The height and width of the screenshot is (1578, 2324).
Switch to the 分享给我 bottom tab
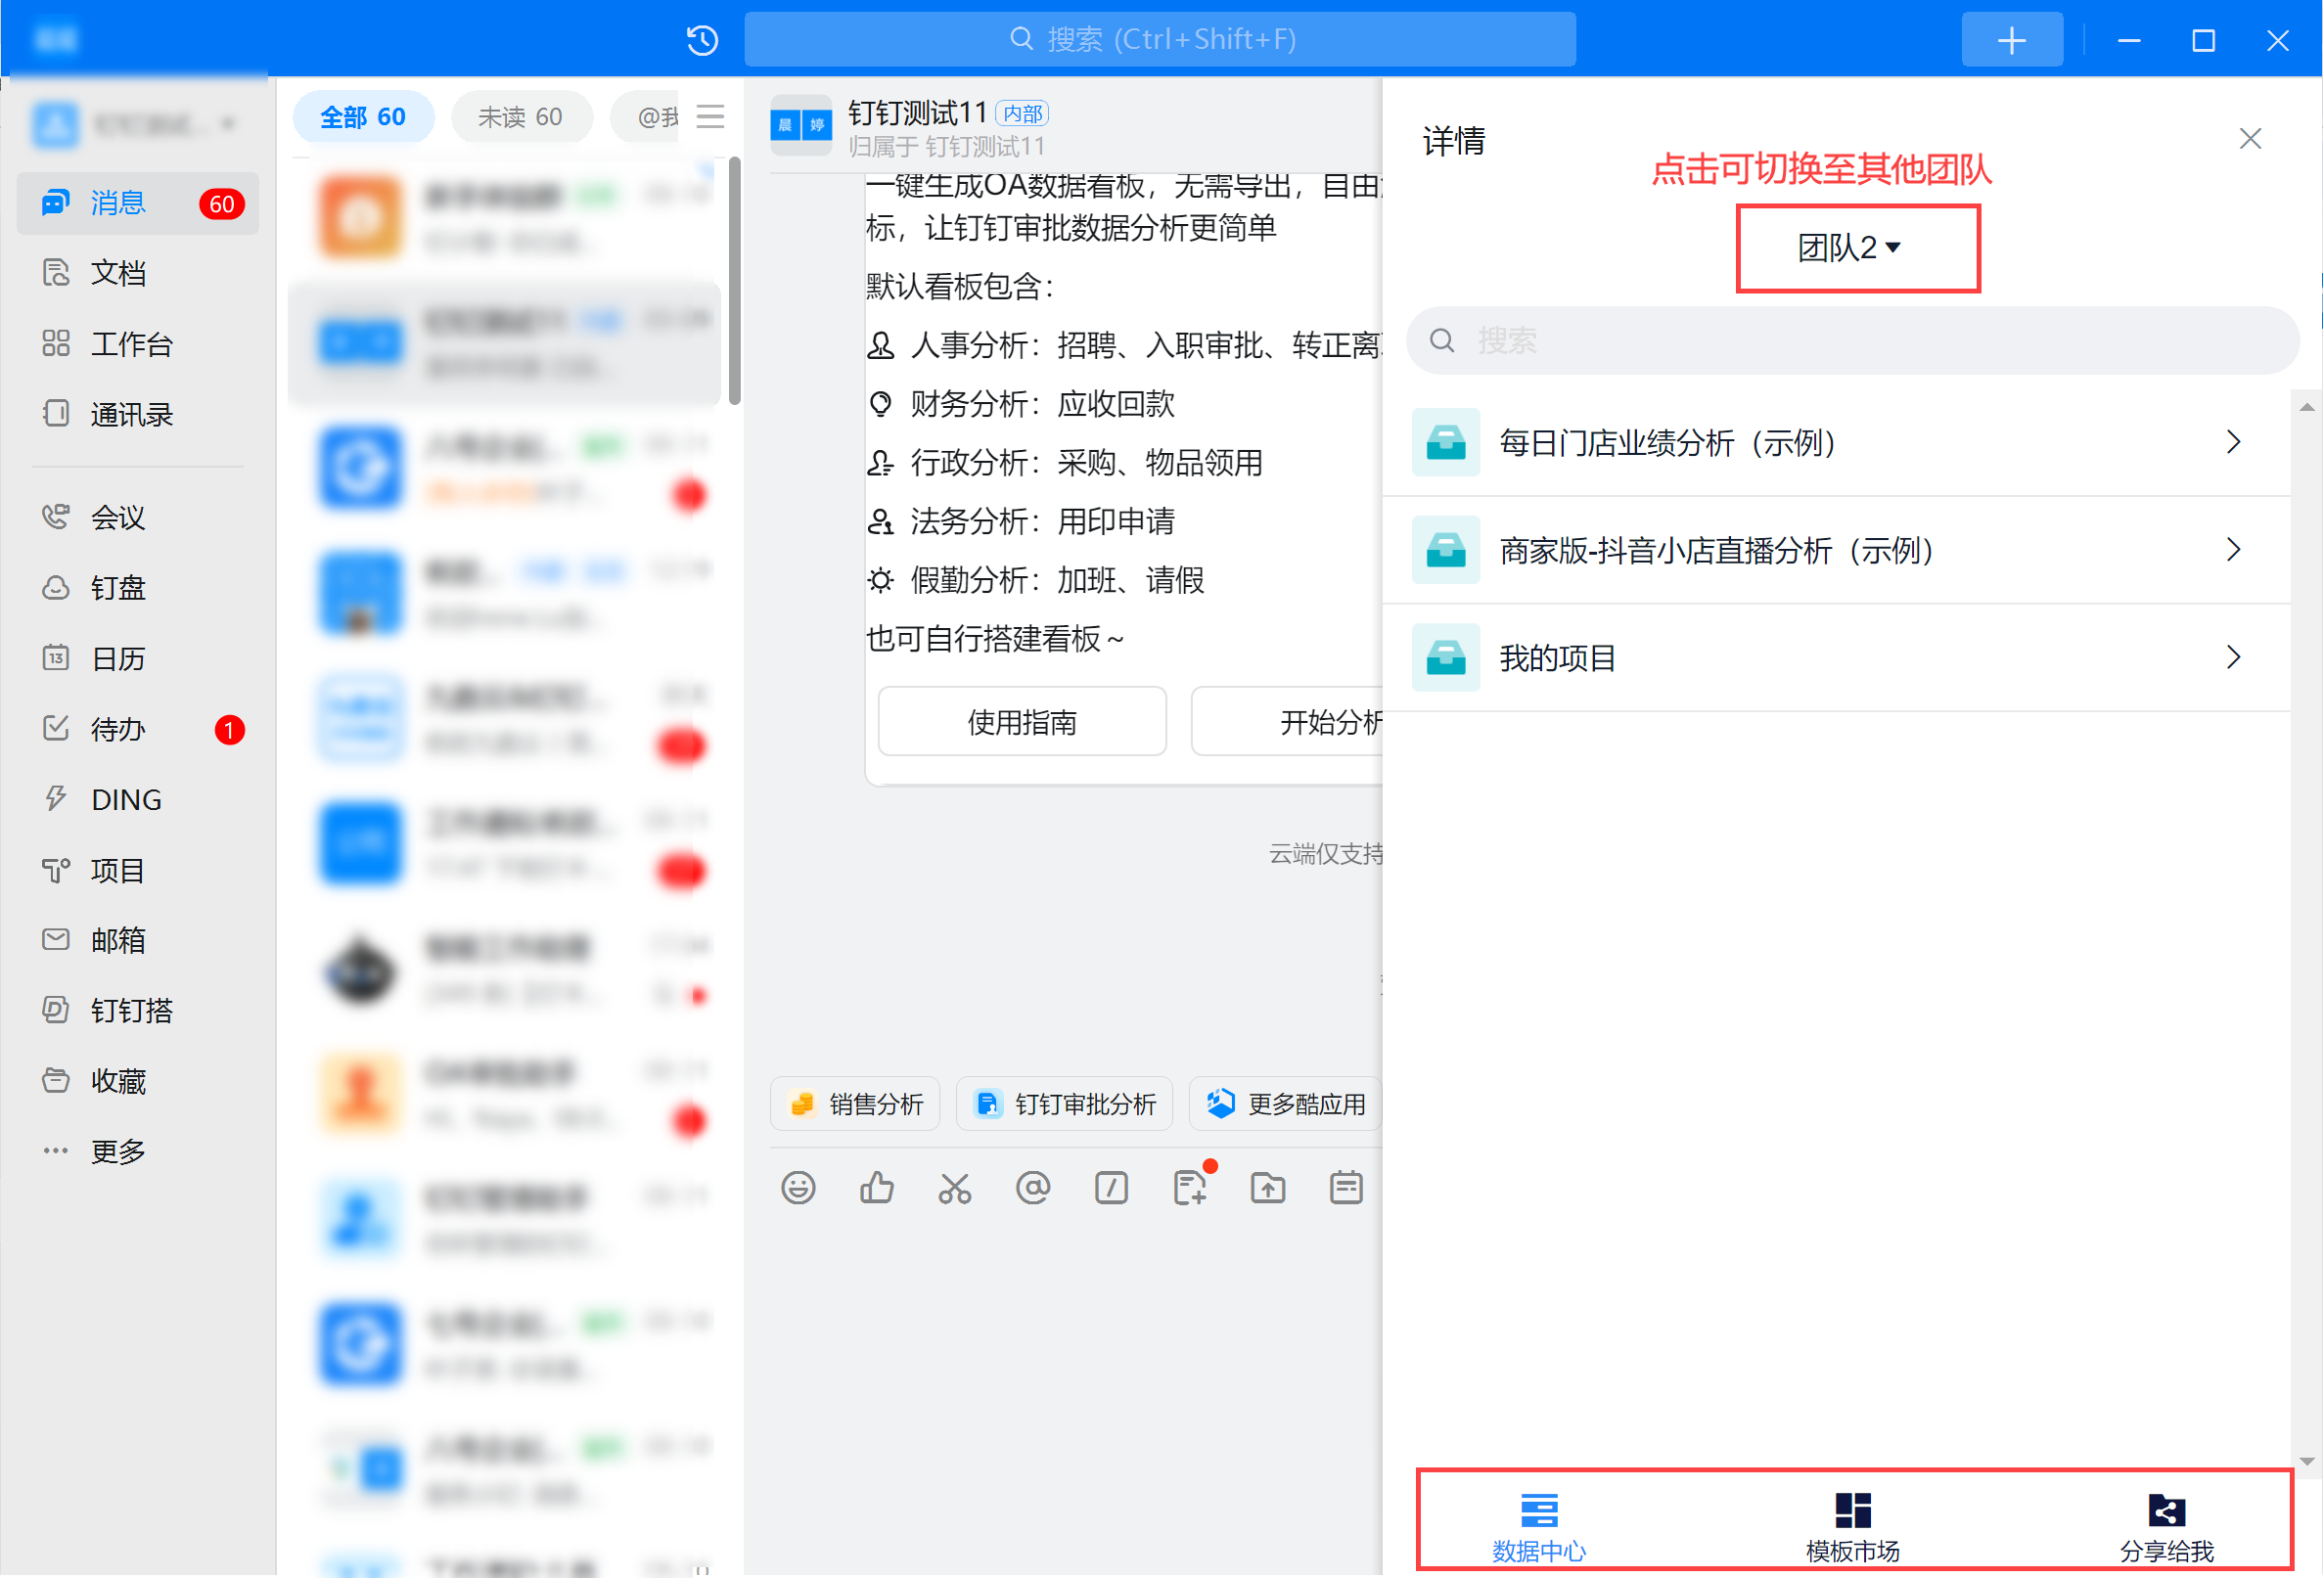click(2166, 1526)
